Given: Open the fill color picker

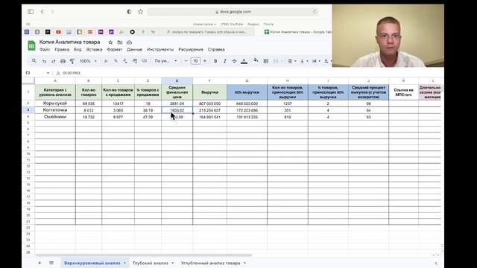Looking at the screenshot, I should coord(256,61).
